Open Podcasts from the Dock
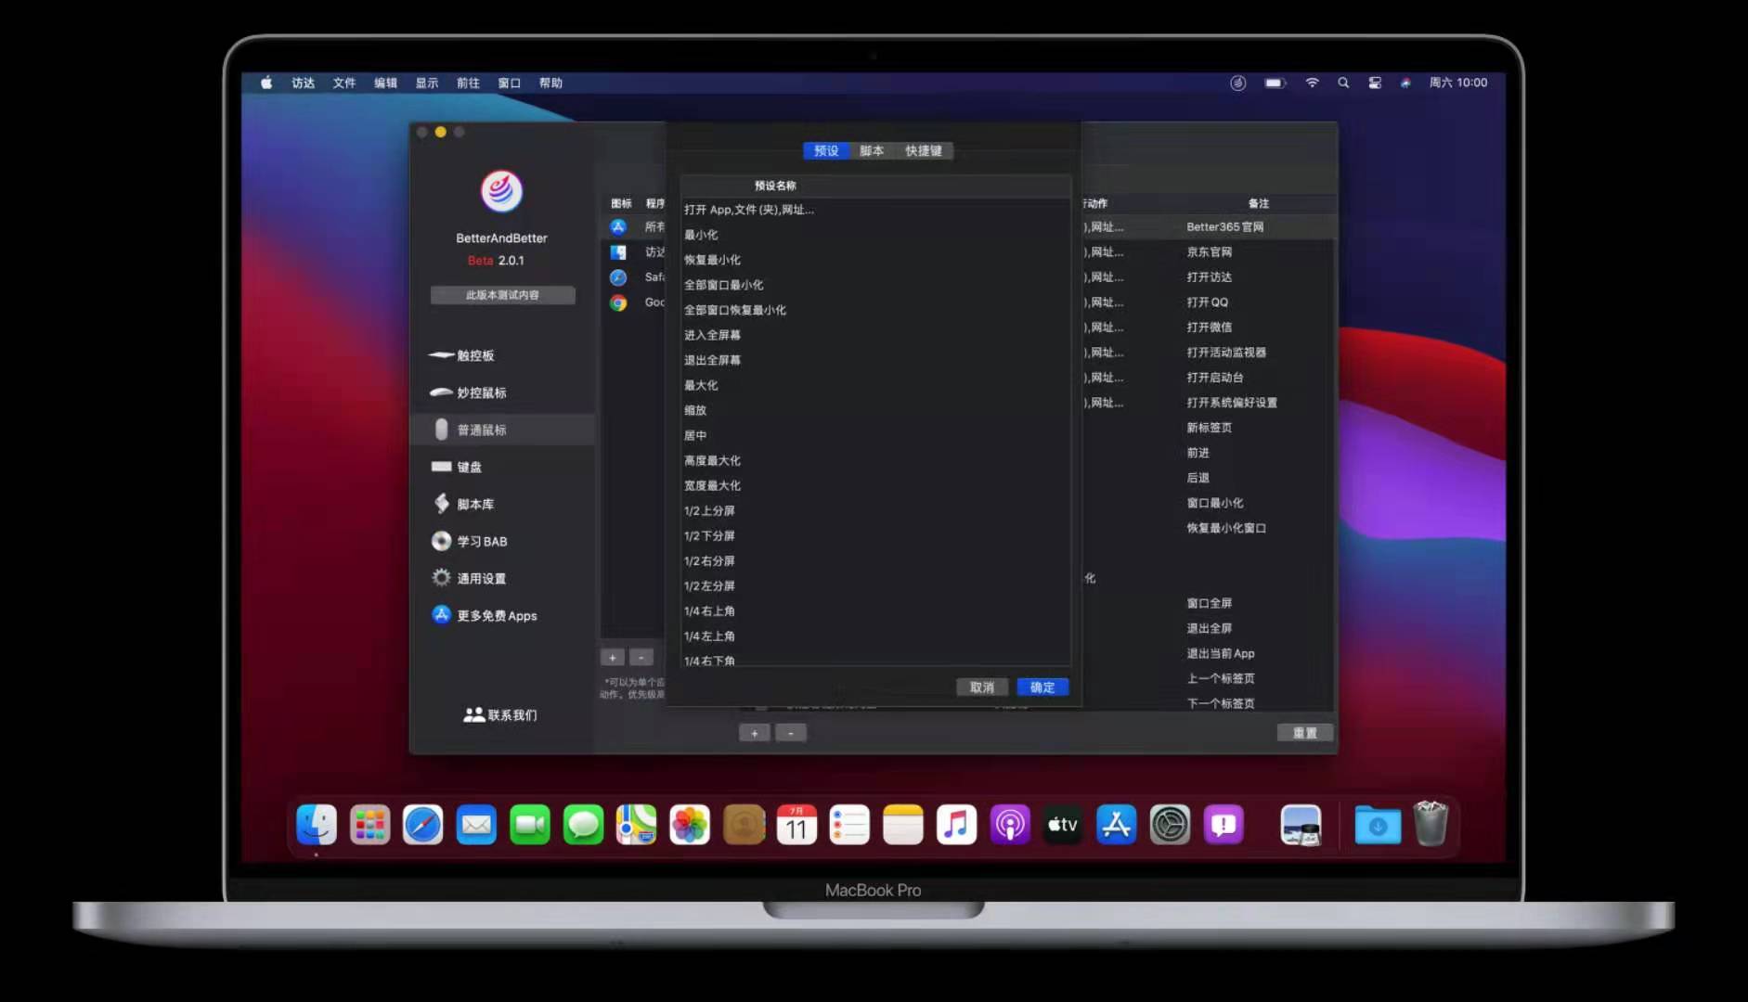This screenshot has height=1002, width=1748. click(x=1010, y=824)
